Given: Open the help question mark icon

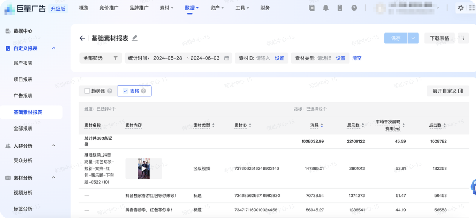Looking at the screenshot, I should pyautogui.click(x=354, y=8).
